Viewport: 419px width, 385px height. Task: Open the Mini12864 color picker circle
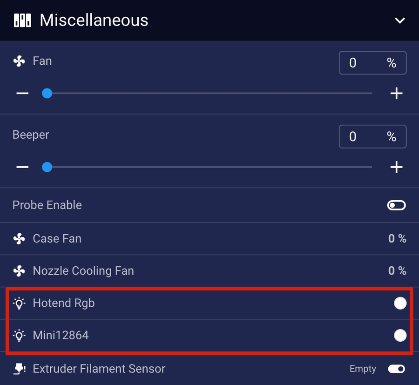[x=400, y=335]
